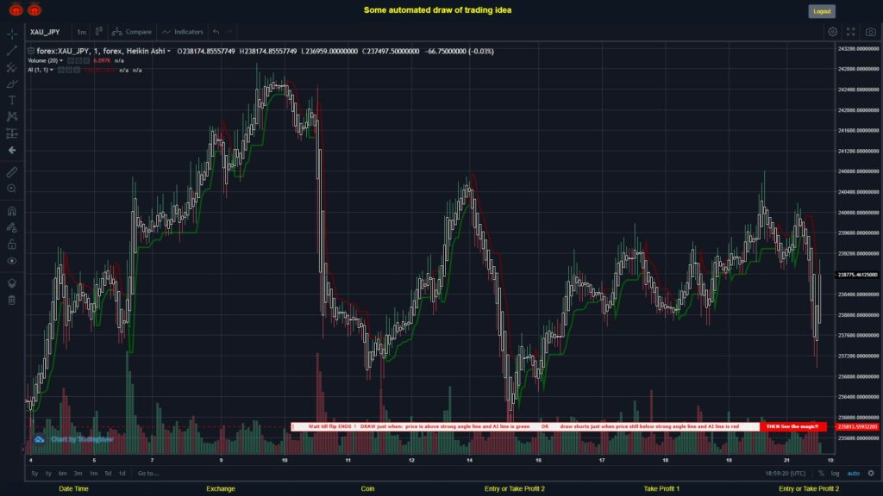
Task: Select the Text annotation tool
Action: [12, 100]
